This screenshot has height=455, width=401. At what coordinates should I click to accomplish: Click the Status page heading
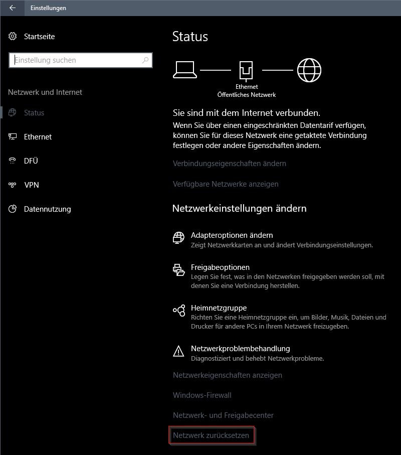190,37
